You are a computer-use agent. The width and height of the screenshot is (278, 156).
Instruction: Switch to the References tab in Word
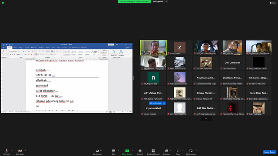pos(34,48)
